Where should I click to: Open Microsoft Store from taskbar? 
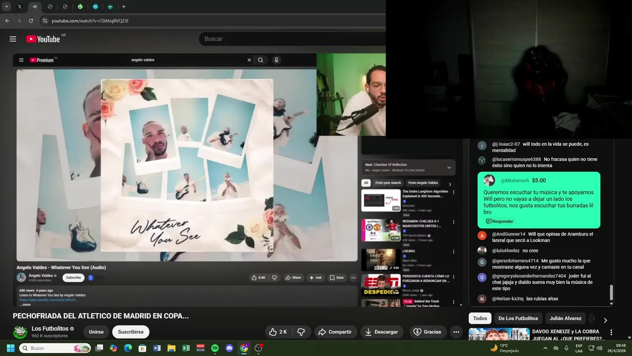click(x=142, y=348)
